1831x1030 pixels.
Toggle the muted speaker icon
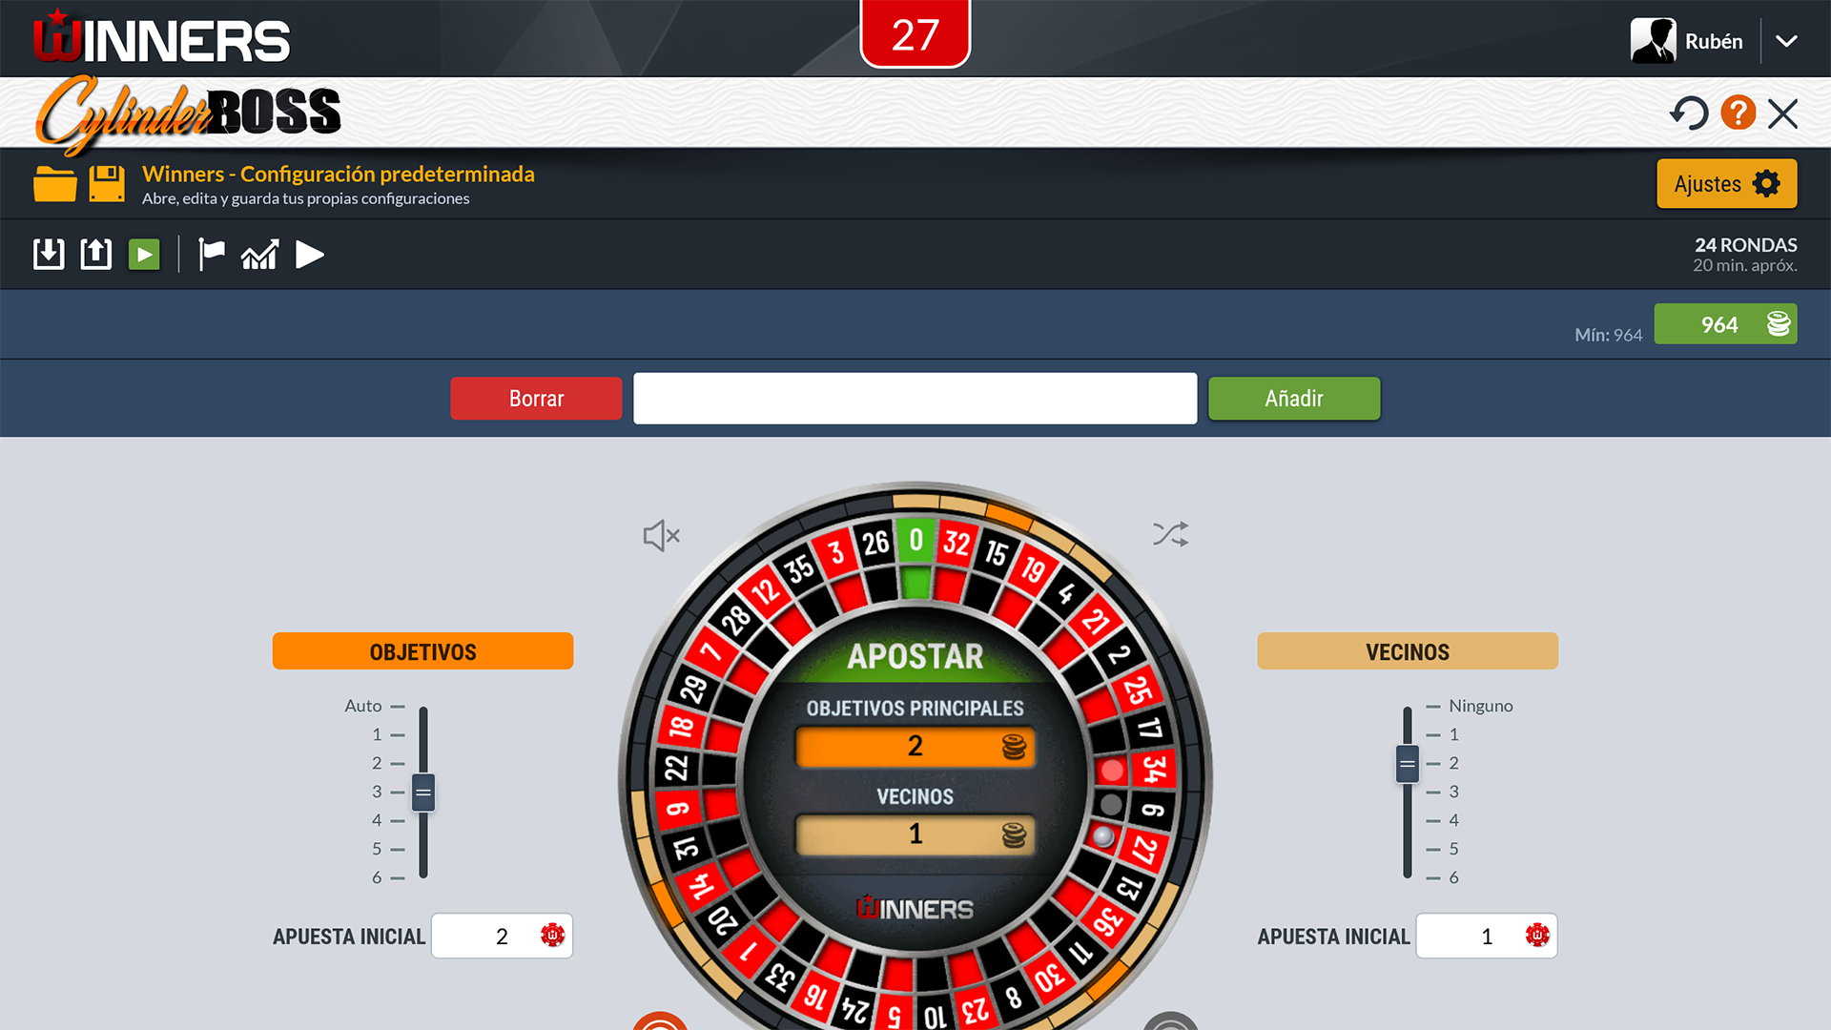pyautogui.click(x=661, y=536)
